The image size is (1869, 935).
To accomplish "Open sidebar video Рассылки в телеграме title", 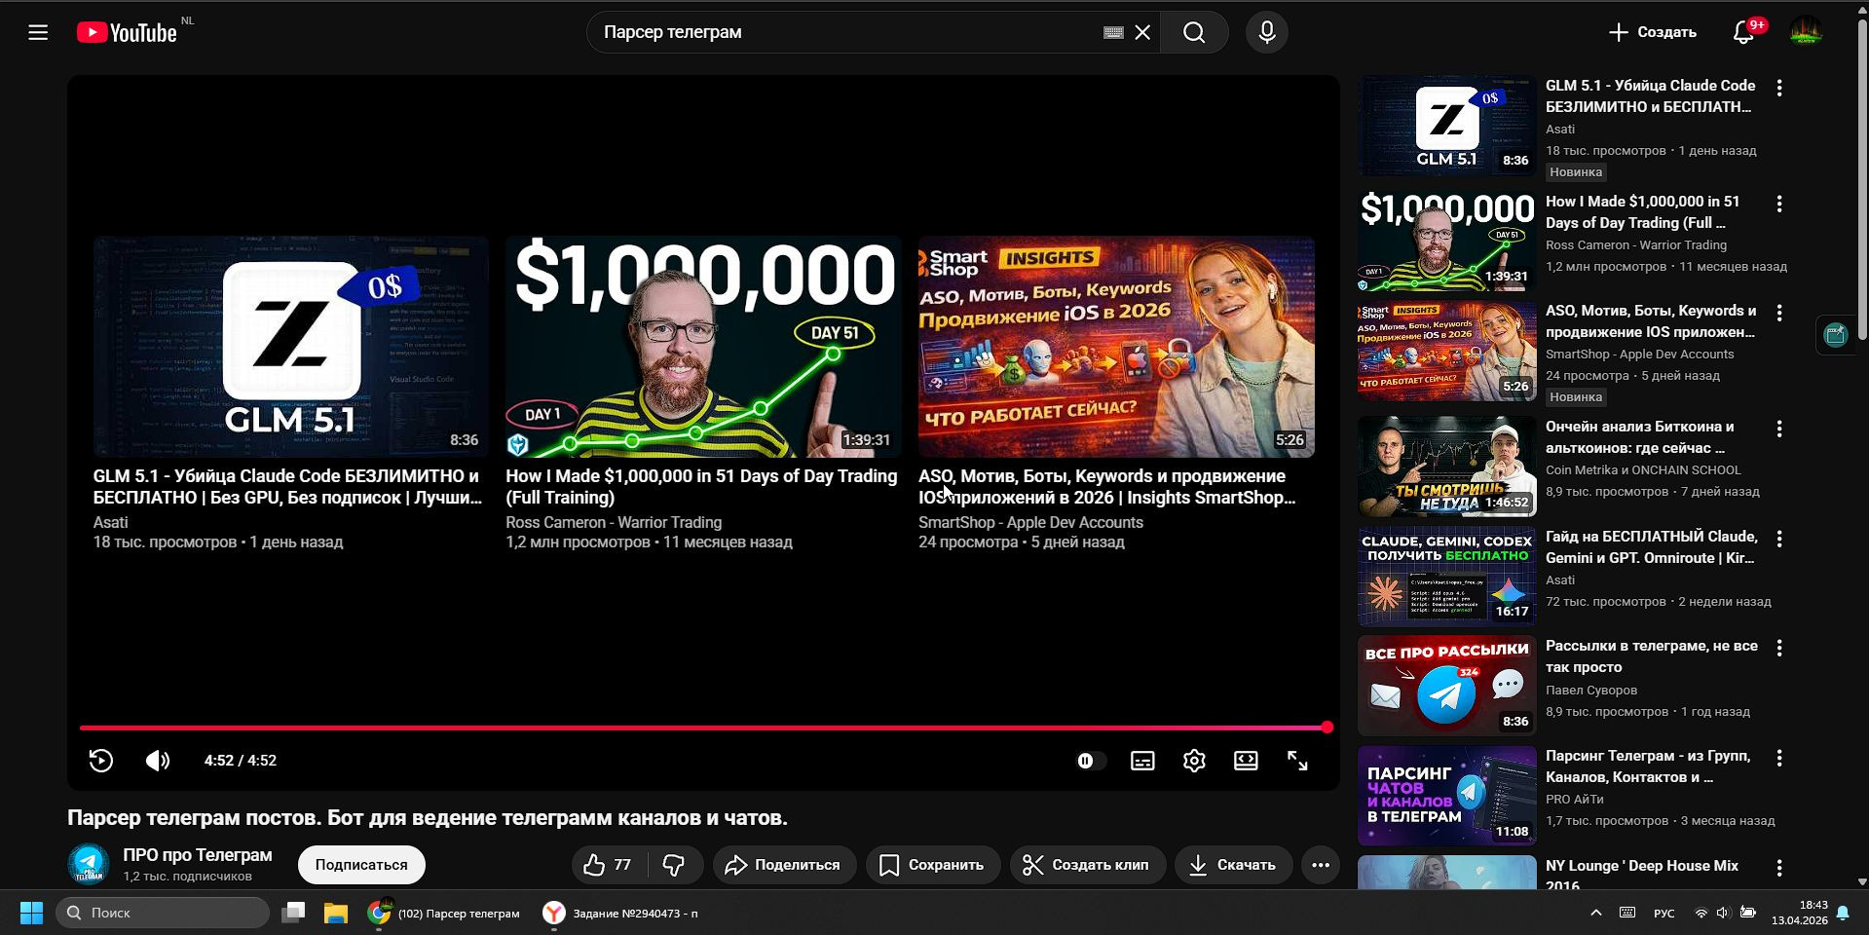I will 1652,656.
